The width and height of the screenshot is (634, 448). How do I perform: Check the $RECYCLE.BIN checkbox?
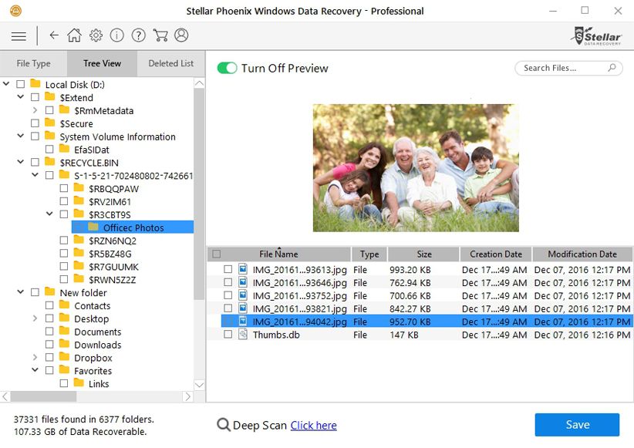[x=35, y=162]
